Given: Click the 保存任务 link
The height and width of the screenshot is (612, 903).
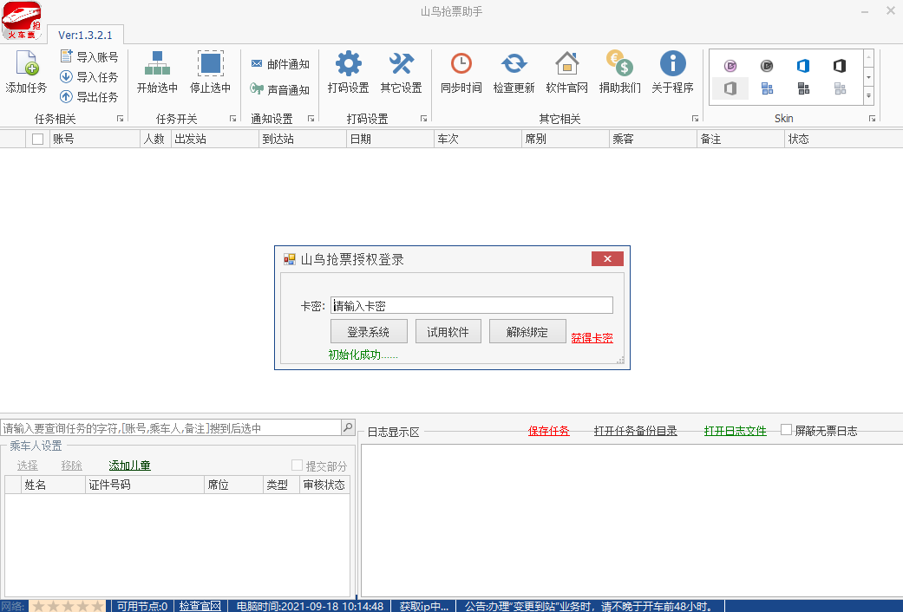Looking at the screenshot, I should 549,431.
